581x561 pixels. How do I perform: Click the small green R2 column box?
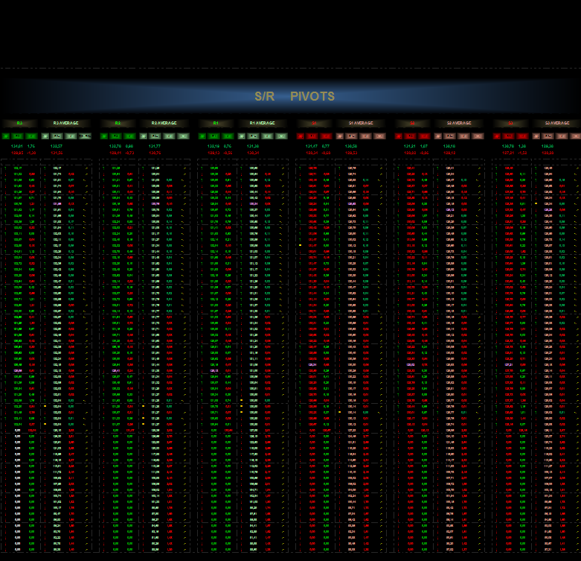[x=115, y=136]
